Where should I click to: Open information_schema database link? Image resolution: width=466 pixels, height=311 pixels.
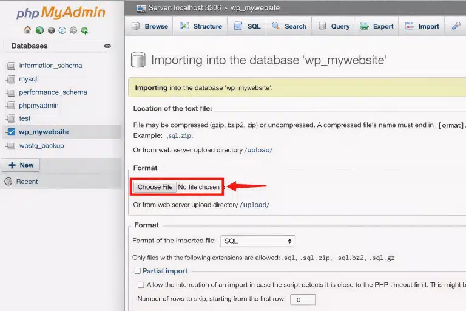(x=50, y=66)
